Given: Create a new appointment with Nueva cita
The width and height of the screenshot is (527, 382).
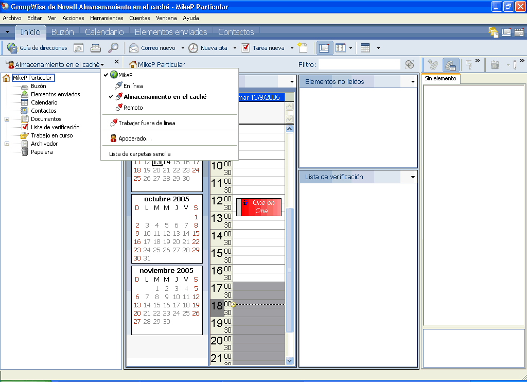Looking at the screenshot, I should click(208, 48).
